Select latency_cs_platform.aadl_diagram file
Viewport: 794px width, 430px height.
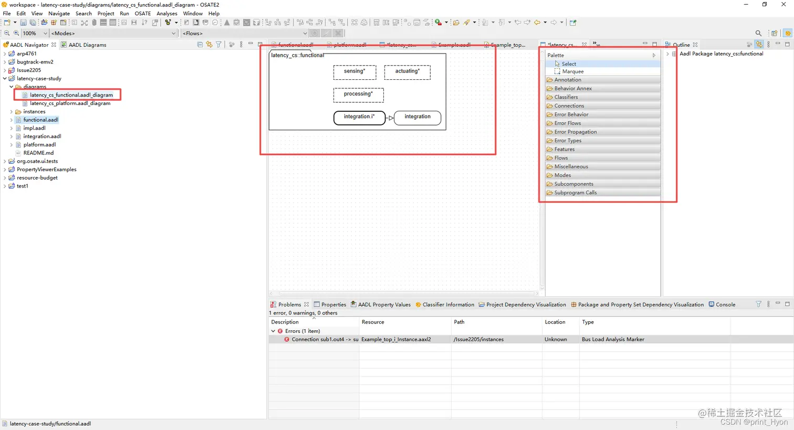tap(70, 103)
